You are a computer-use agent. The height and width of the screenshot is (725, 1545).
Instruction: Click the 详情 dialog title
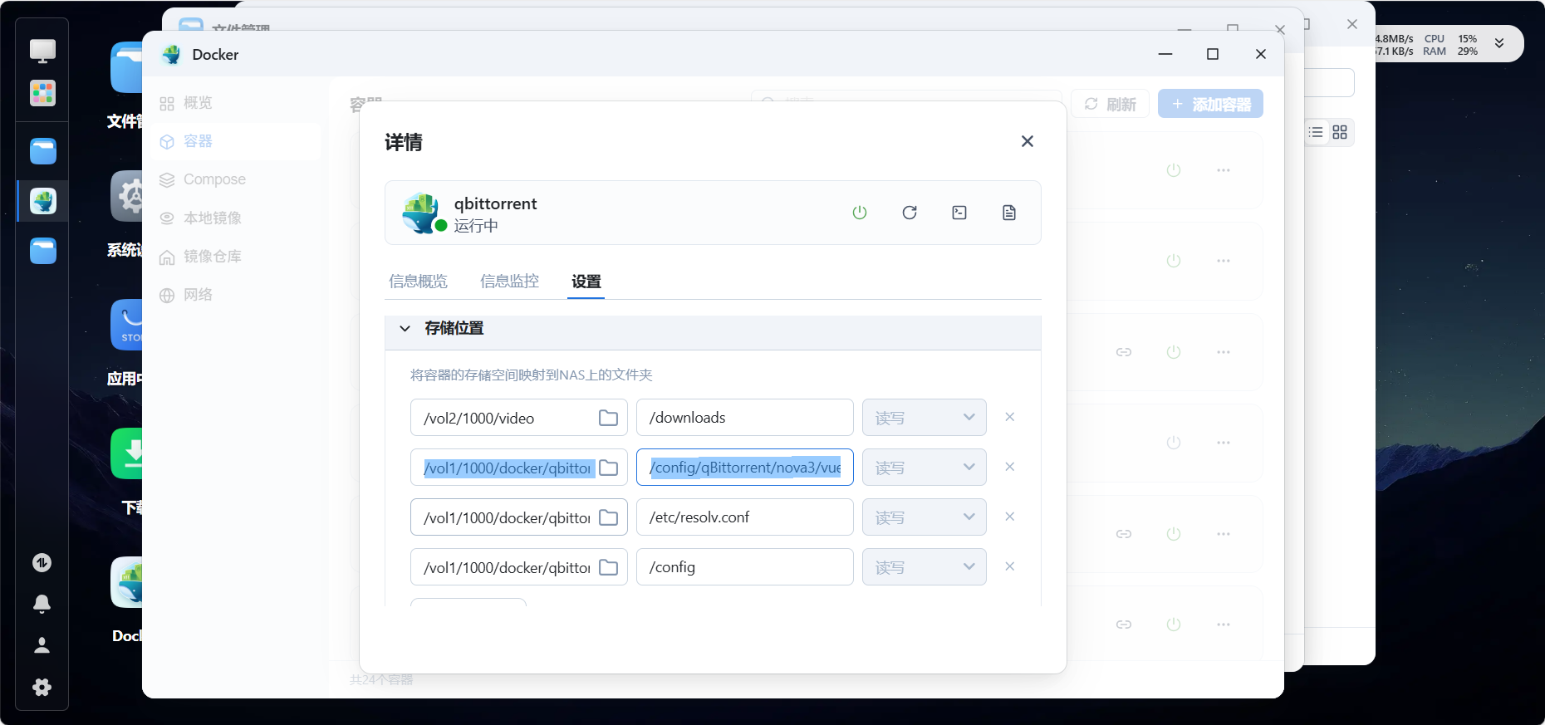(404, 142)
